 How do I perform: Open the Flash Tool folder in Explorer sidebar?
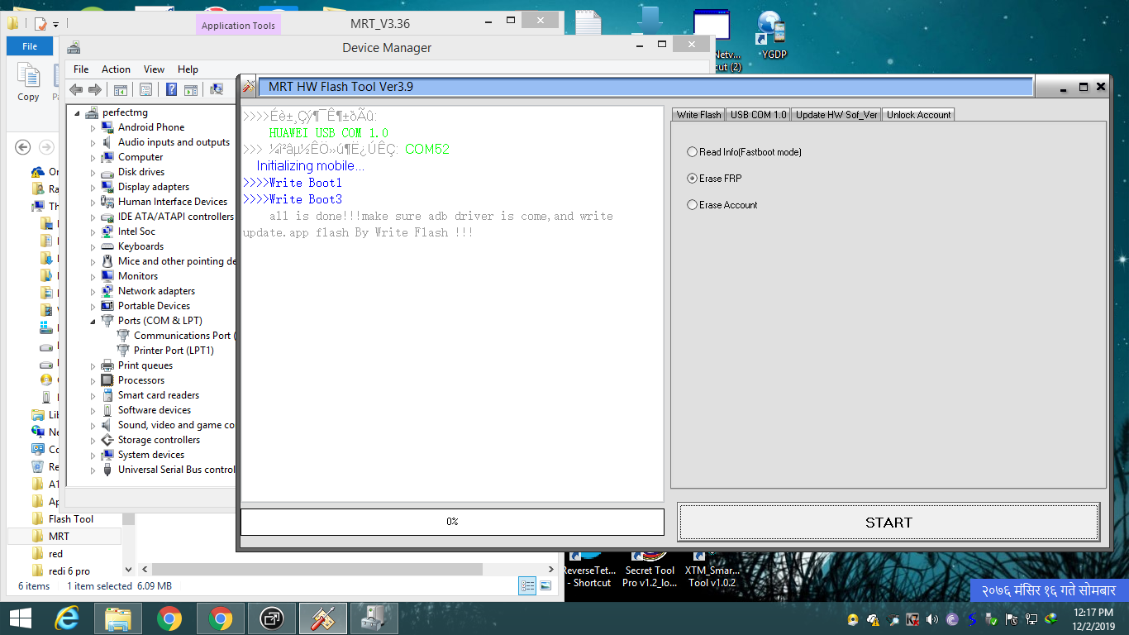pos(71,519)
